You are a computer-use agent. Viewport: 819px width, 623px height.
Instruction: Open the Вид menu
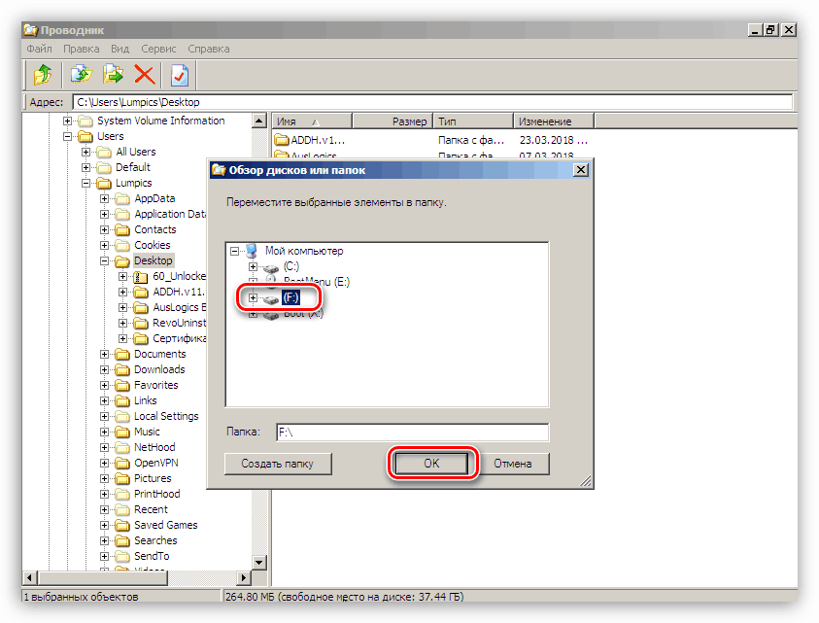pos(119,49)
